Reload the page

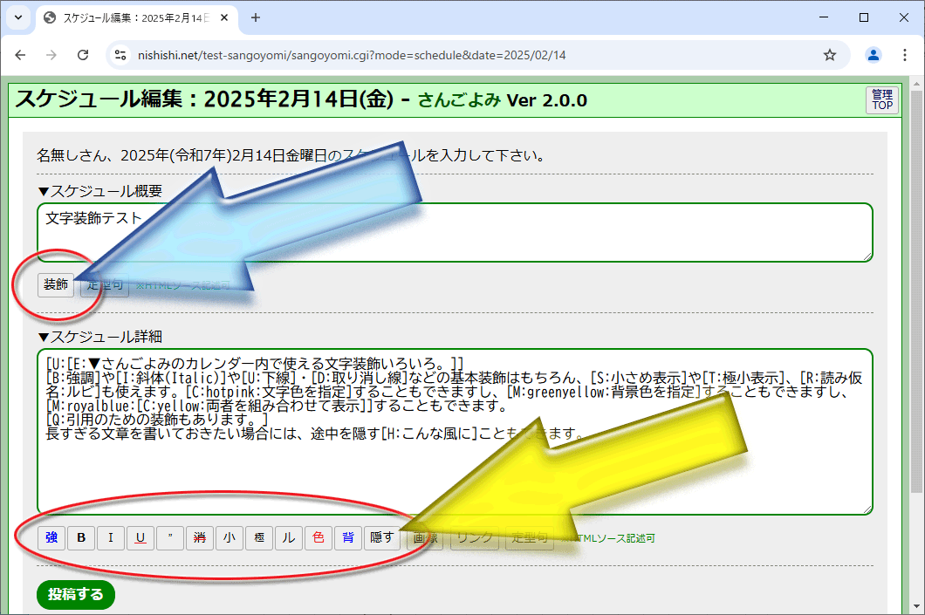[83, 55]
